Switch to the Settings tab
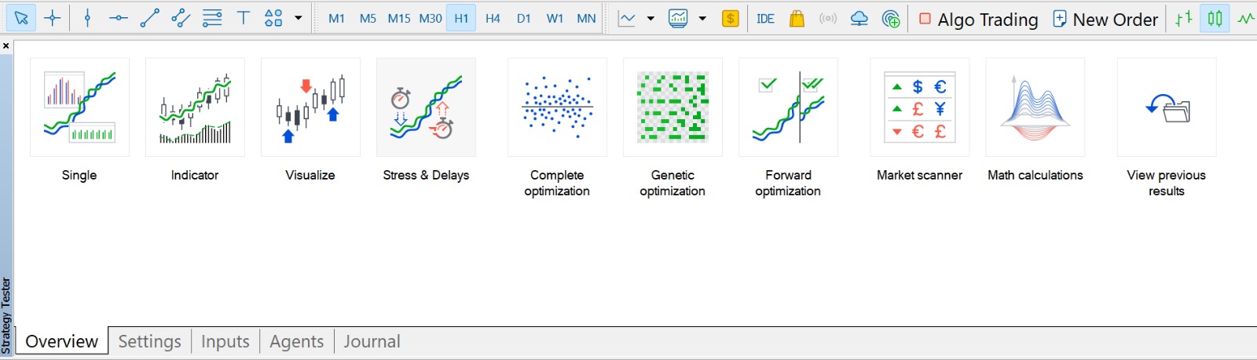 point(149,341)
